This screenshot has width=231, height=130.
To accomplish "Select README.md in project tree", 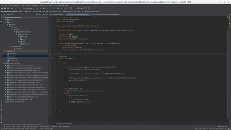I will tap(13, 58).
